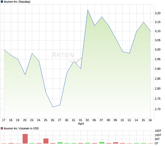This screenshot has width=165, height=146.
Task: Click the '24.' date label
Action: tap(39, 120)
